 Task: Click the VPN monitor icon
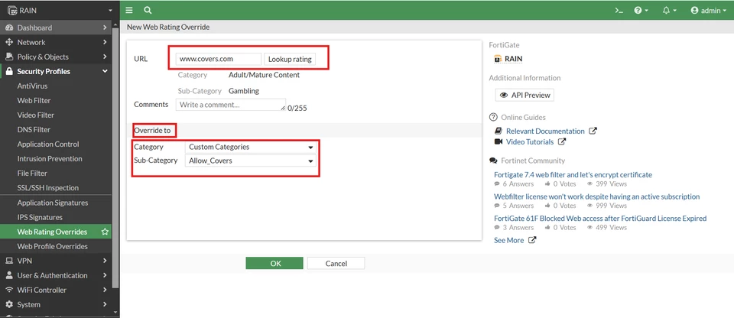(9, 261)
